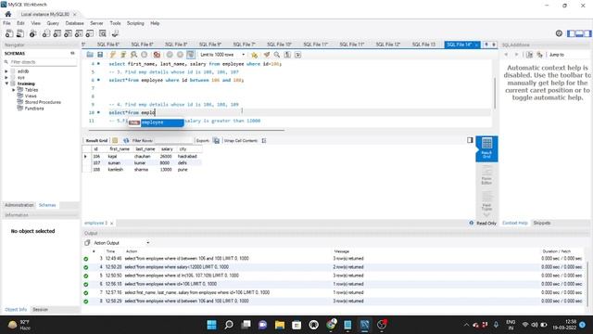This screenshot has width=593, height=334.
Task: Expand the adldb schema
Action: [6, 71]
